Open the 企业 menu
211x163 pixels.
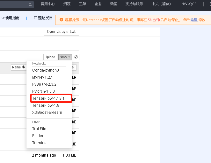point(98,4)
